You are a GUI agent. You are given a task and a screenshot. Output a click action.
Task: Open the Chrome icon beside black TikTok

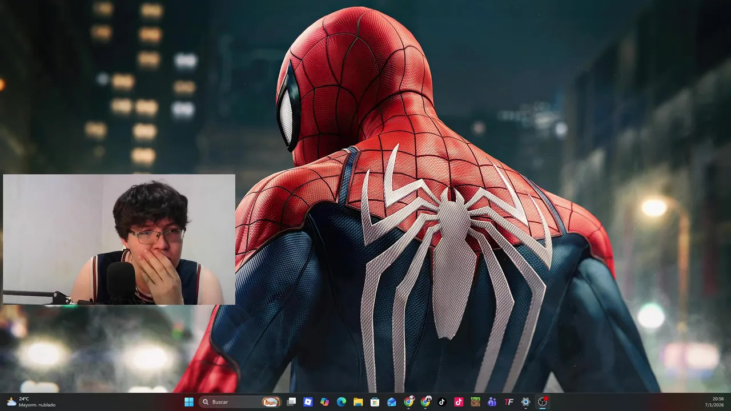tap(425, 402)
